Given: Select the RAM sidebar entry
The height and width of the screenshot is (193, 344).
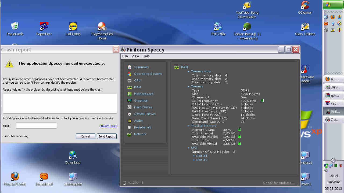Looking at the screenshot, I should coord(137,87).
